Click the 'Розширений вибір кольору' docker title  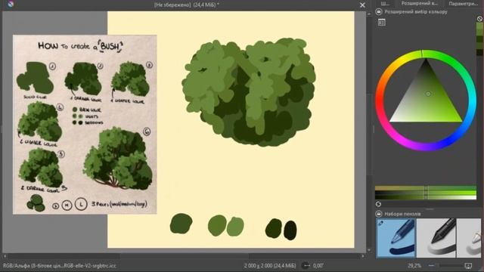coord(416,12)
